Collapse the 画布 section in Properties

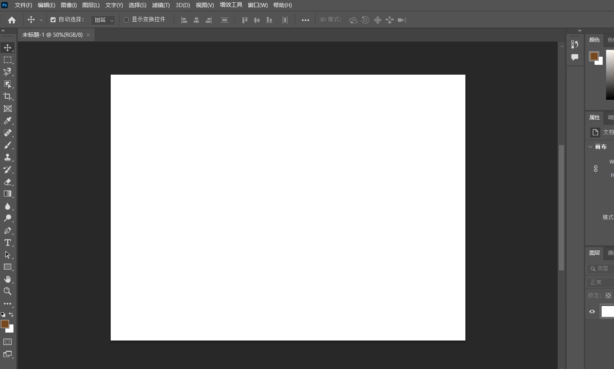click(x=590, y=147)
